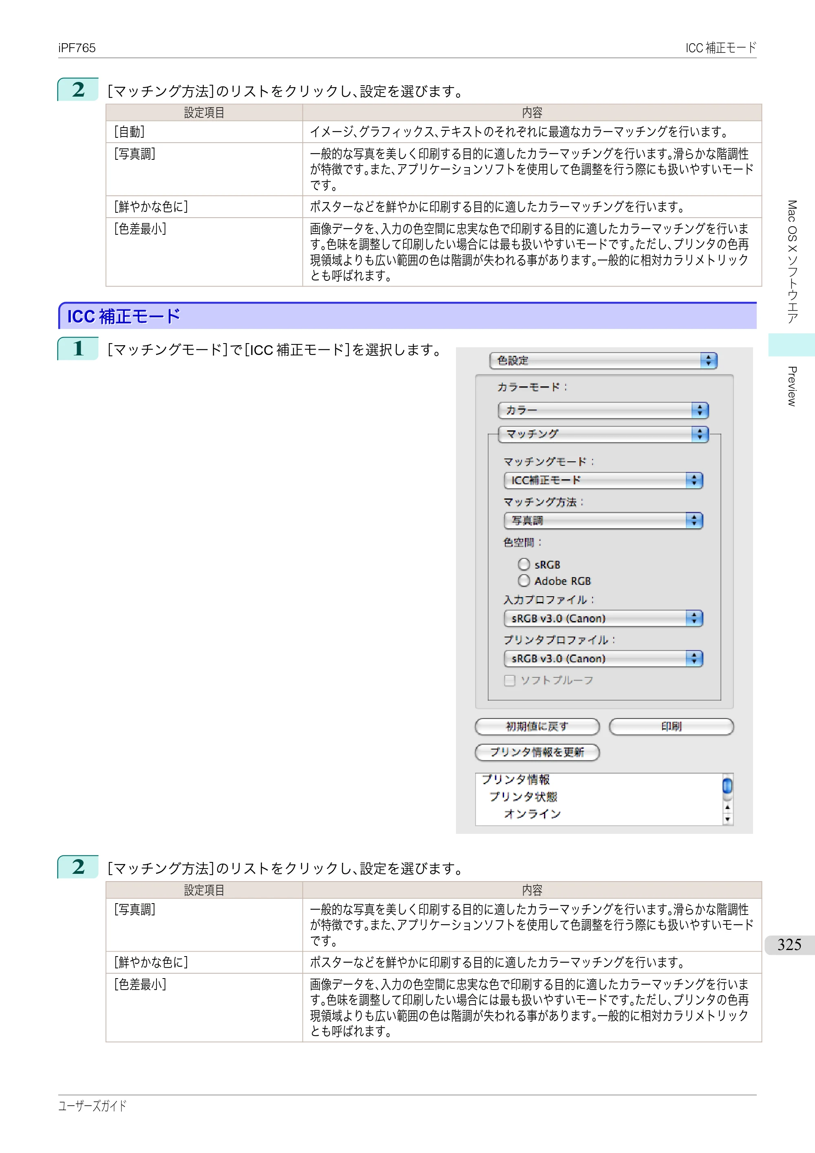This screenshot has height=1153, width=815.
Task: Click the ［鮮やかな色に］ cell in top table
Action: 204,206
